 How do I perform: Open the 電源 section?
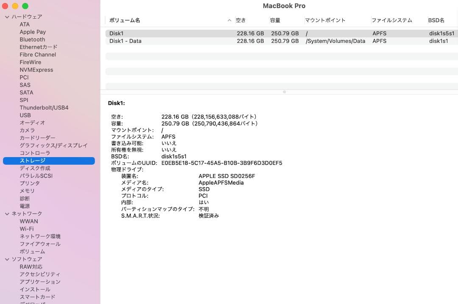point(25,206)
